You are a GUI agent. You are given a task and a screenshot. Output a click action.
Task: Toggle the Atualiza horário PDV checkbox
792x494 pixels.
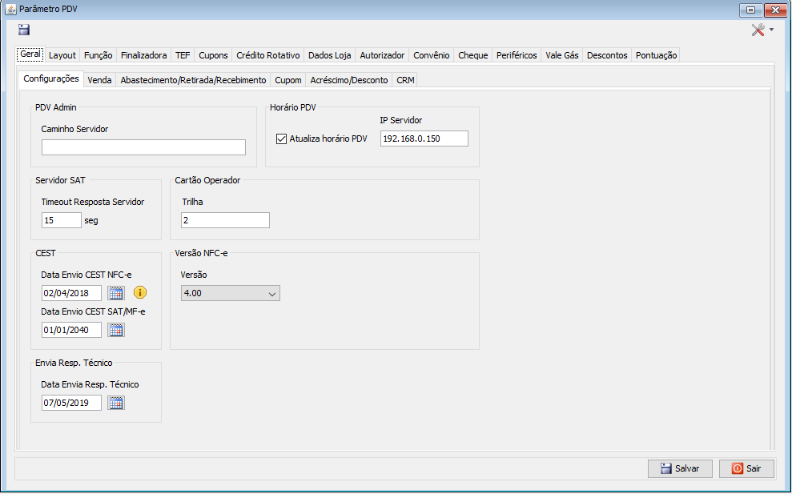pyautogui.click(x=281, y=139)
